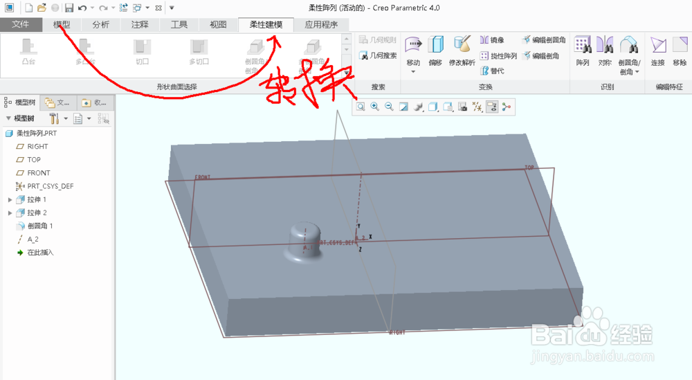692x380 pixels.
Task: Click the 挠性阵列 flexible pattern button
Action: (x=498, y=55)
